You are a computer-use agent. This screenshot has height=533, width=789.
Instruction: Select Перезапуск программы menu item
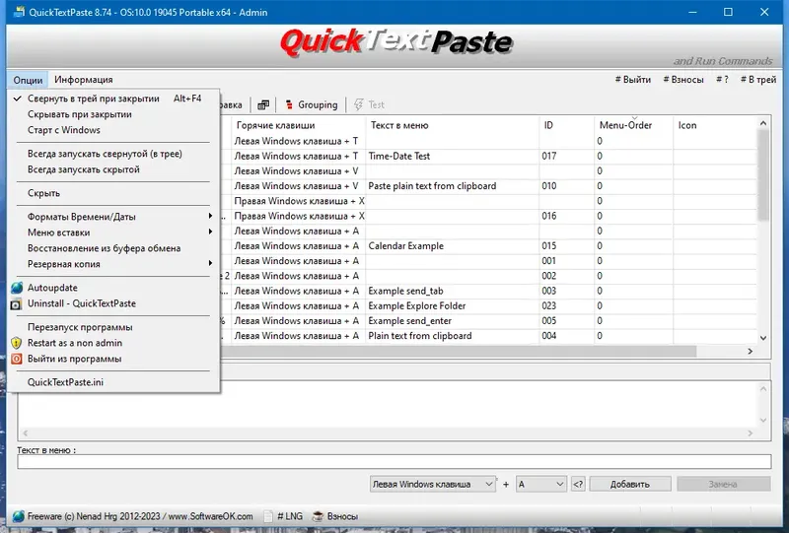click(x=114, y=327)
